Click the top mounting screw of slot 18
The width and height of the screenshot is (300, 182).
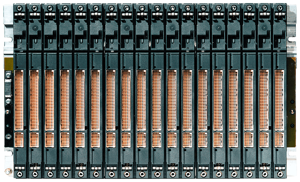click(x=280, y=8)
